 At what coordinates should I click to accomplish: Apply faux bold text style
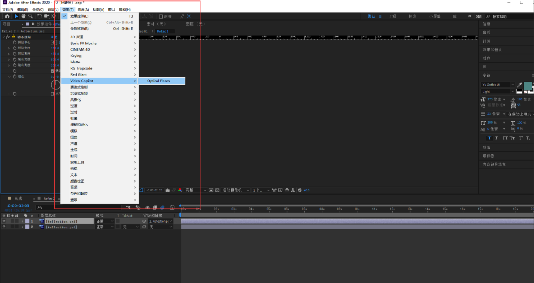tap(489, 138)
